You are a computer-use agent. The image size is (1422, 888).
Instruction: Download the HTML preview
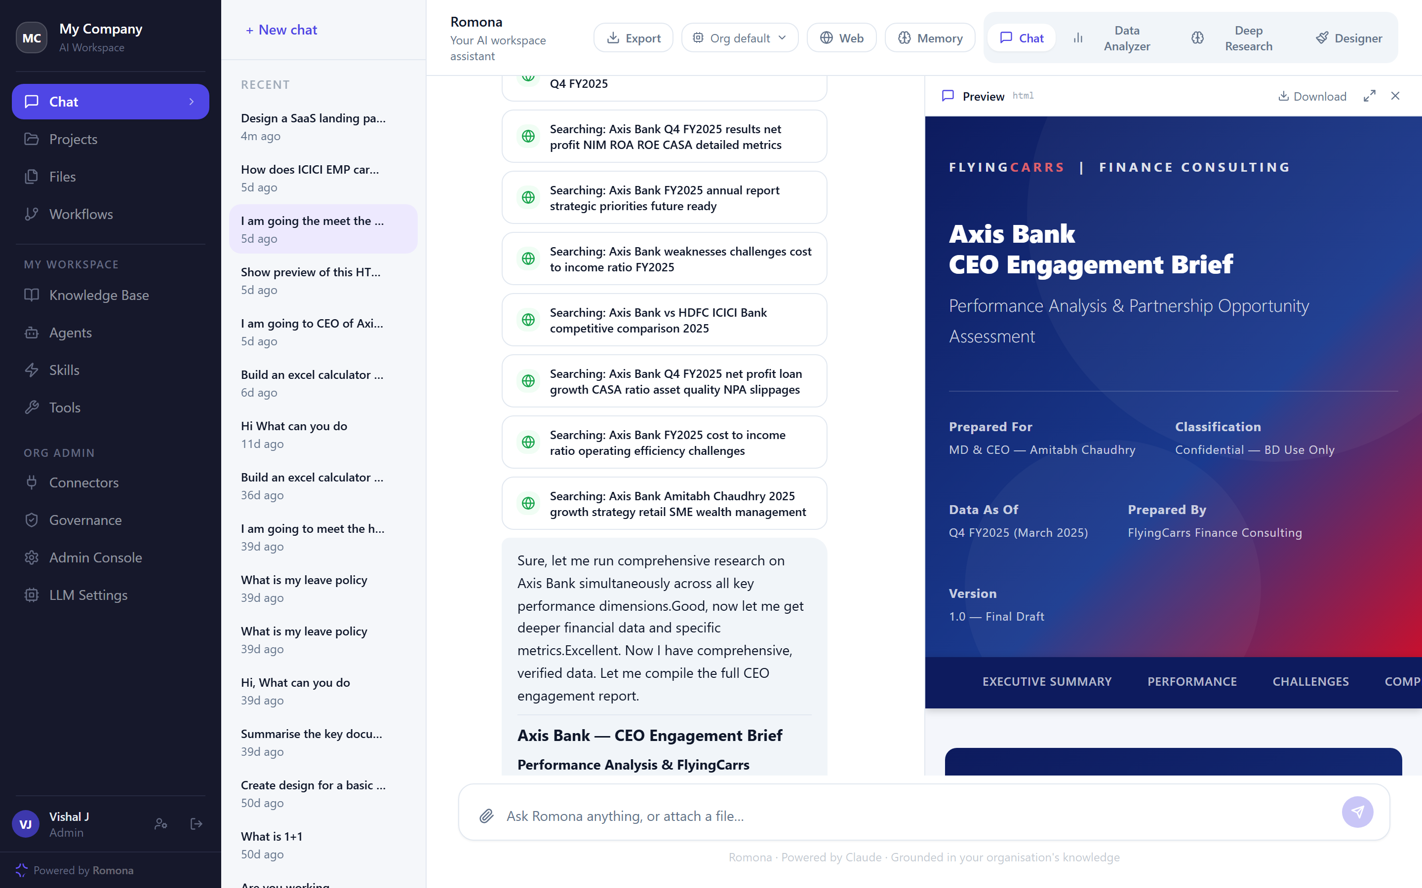coord(1312,96)
